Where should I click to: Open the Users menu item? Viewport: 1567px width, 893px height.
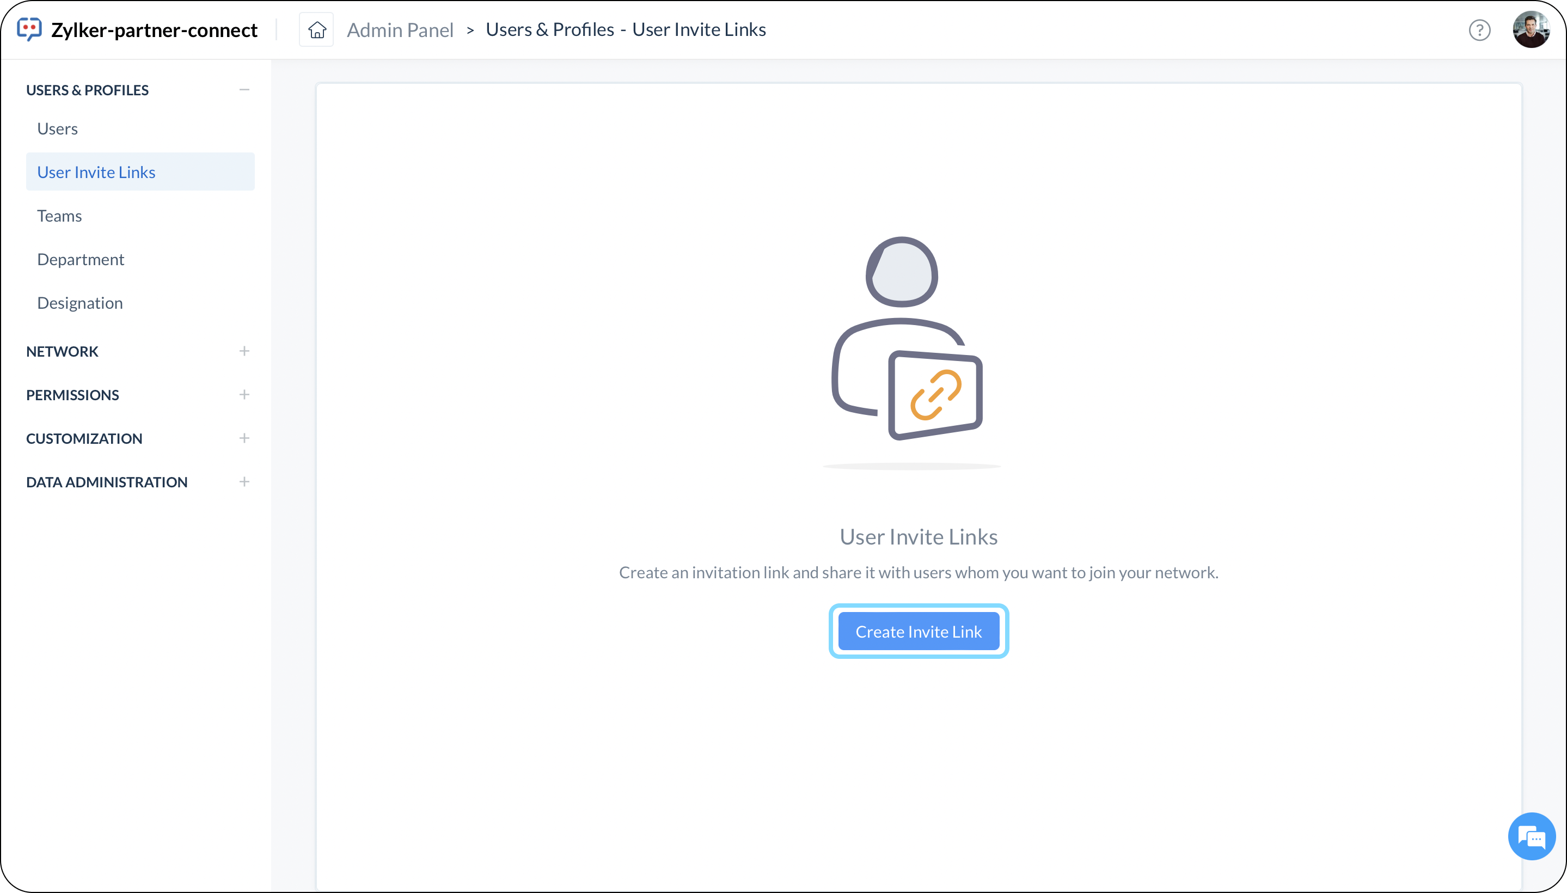140,129
